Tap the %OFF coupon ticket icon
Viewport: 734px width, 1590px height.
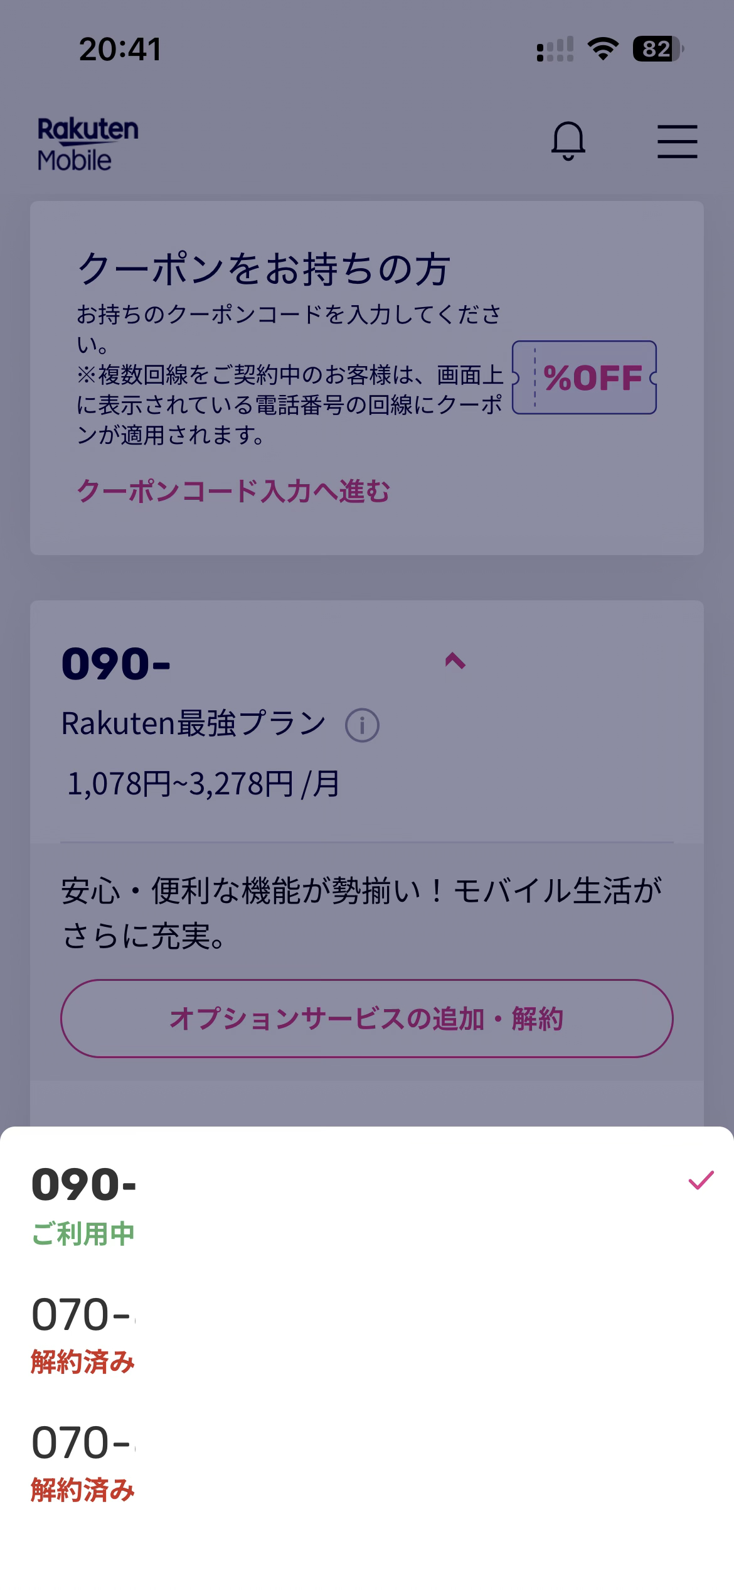585,377
